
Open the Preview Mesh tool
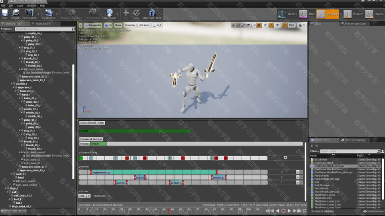pyautogui.click(x=29, y=13)
